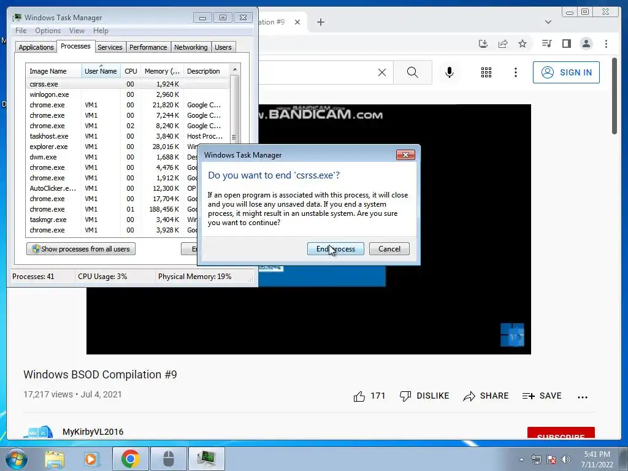The image size is (628, 471).
Task: Sort processes by Description column
Action: pyautogui.click(x=206, y=71)
